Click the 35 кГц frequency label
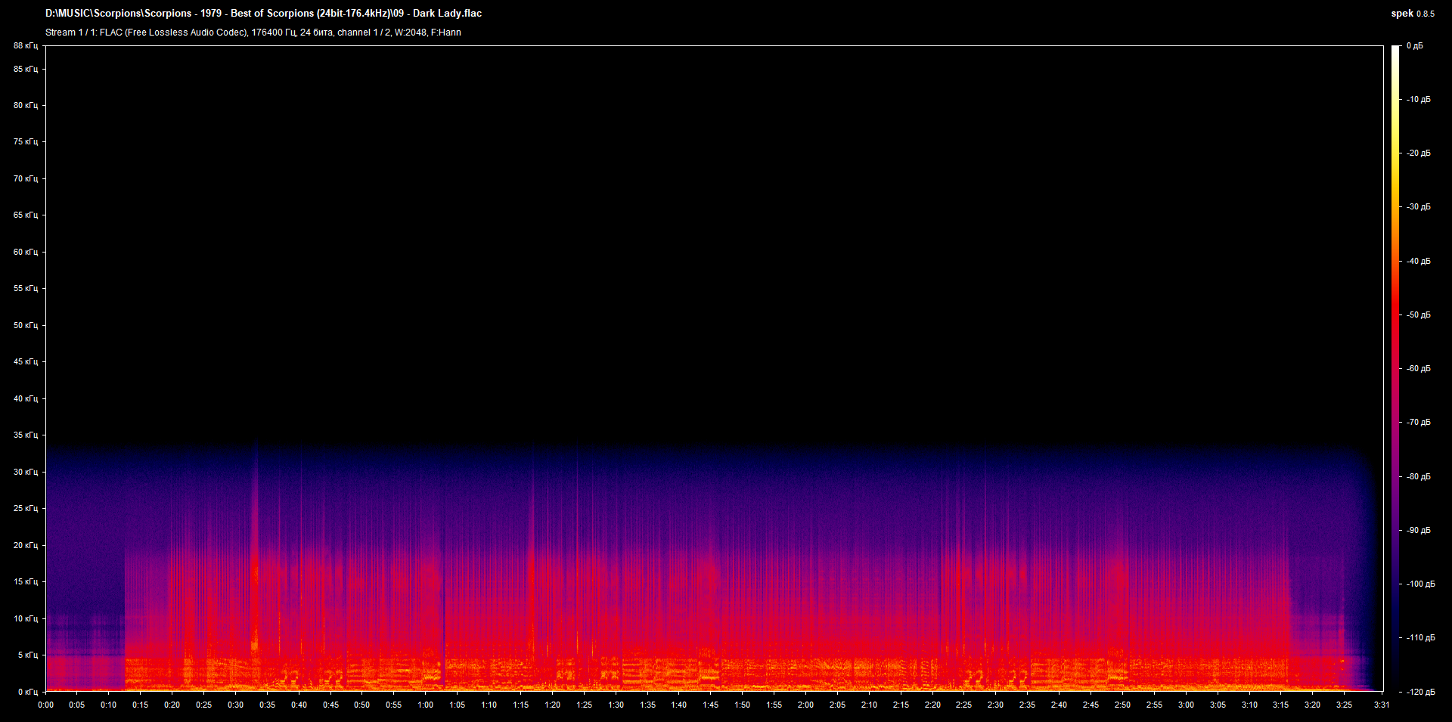The image size is (1452, 722). 26,435
